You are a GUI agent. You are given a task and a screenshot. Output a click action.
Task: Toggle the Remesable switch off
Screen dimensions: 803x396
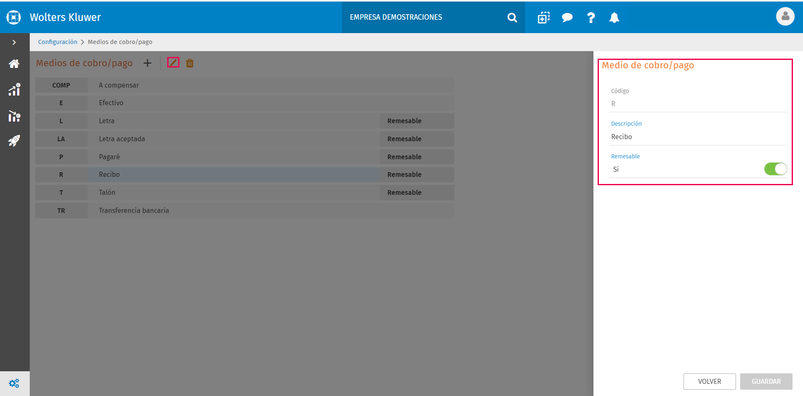coord(775,169)
